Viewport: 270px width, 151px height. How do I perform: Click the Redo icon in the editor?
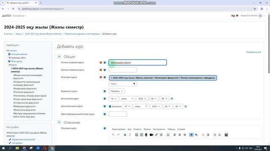[118, 135]
